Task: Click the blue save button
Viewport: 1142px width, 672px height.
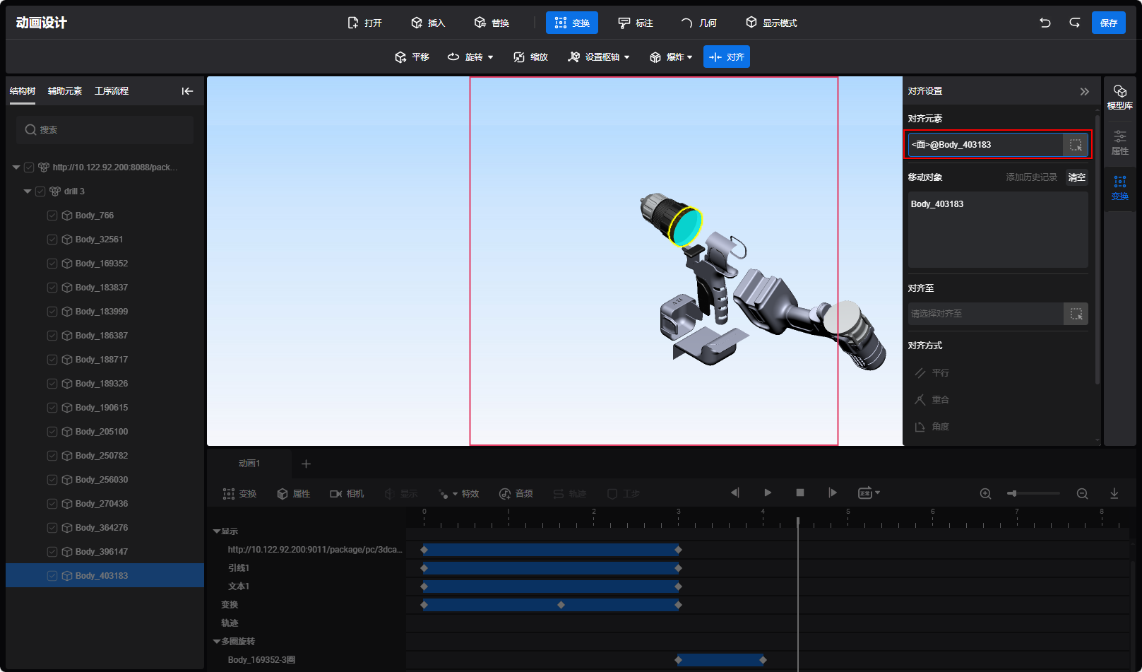Action: 1108,23
